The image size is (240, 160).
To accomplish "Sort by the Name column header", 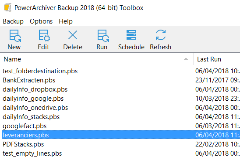I will [97, 59].
